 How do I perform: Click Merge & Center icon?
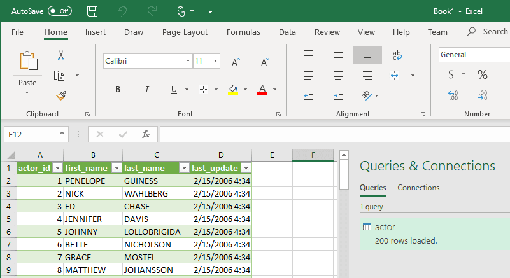(394, 76)
